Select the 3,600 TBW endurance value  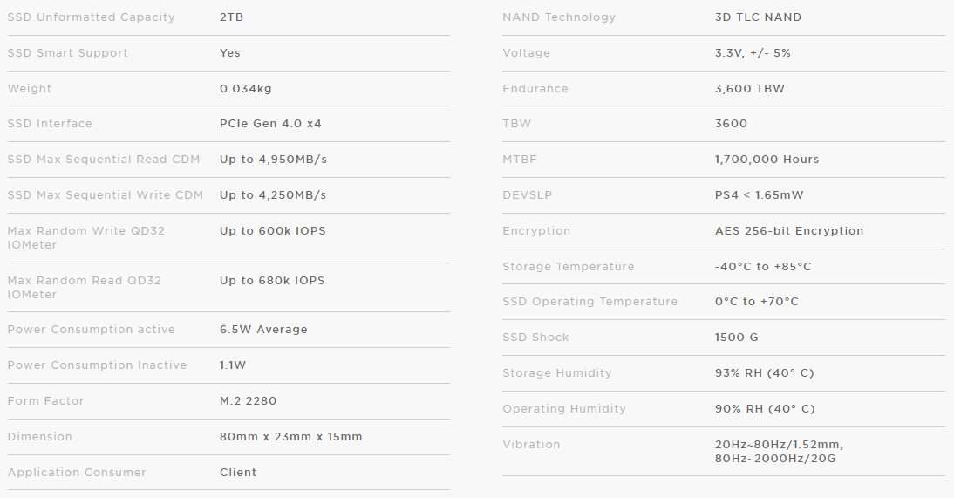point(751,89)
